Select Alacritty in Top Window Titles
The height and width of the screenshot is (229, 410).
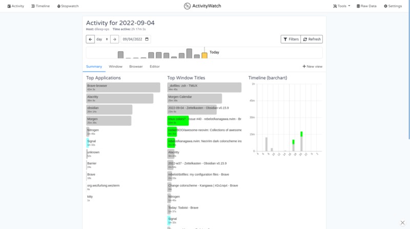click(x=174, y=154)
